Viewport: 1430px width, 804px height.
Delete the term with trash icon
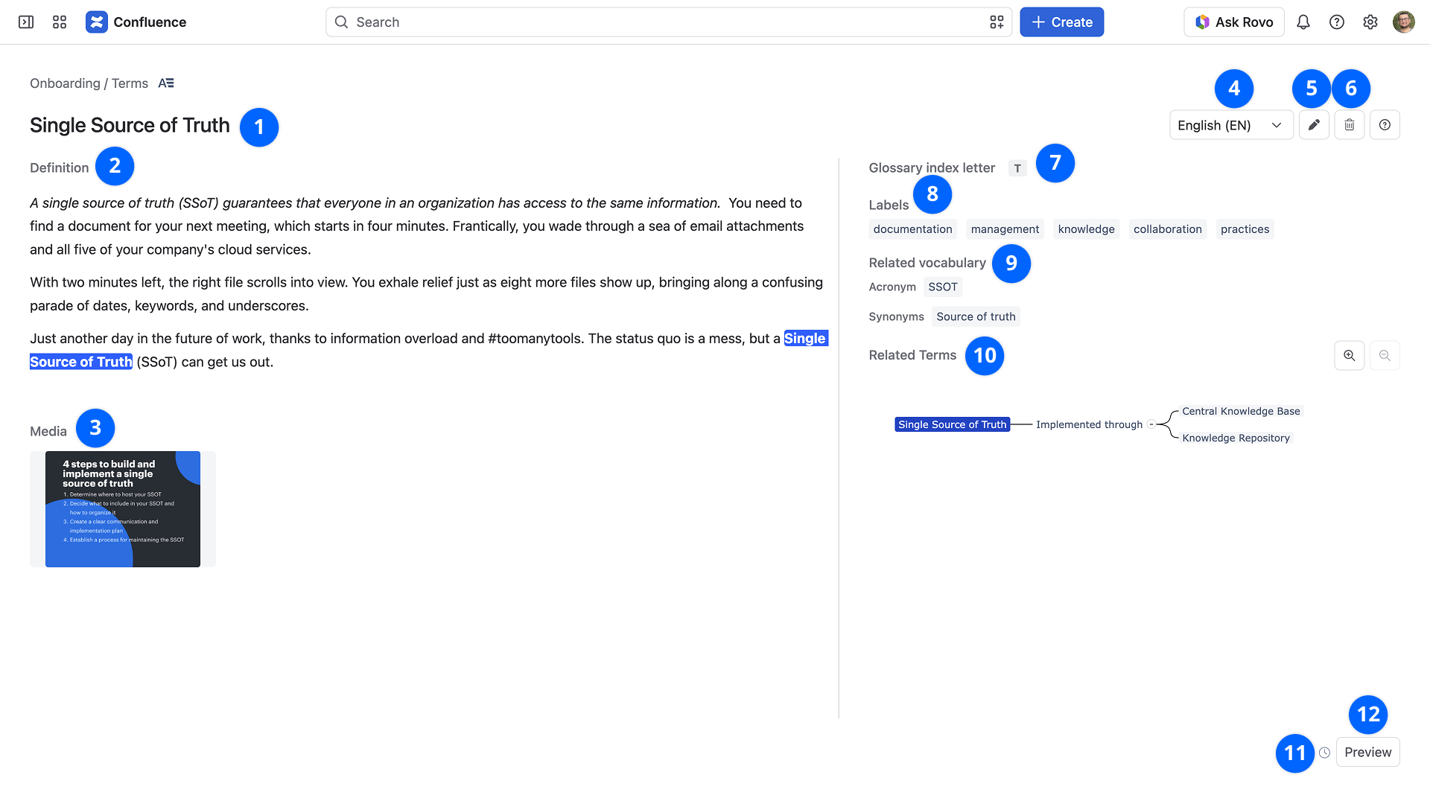1350,125
